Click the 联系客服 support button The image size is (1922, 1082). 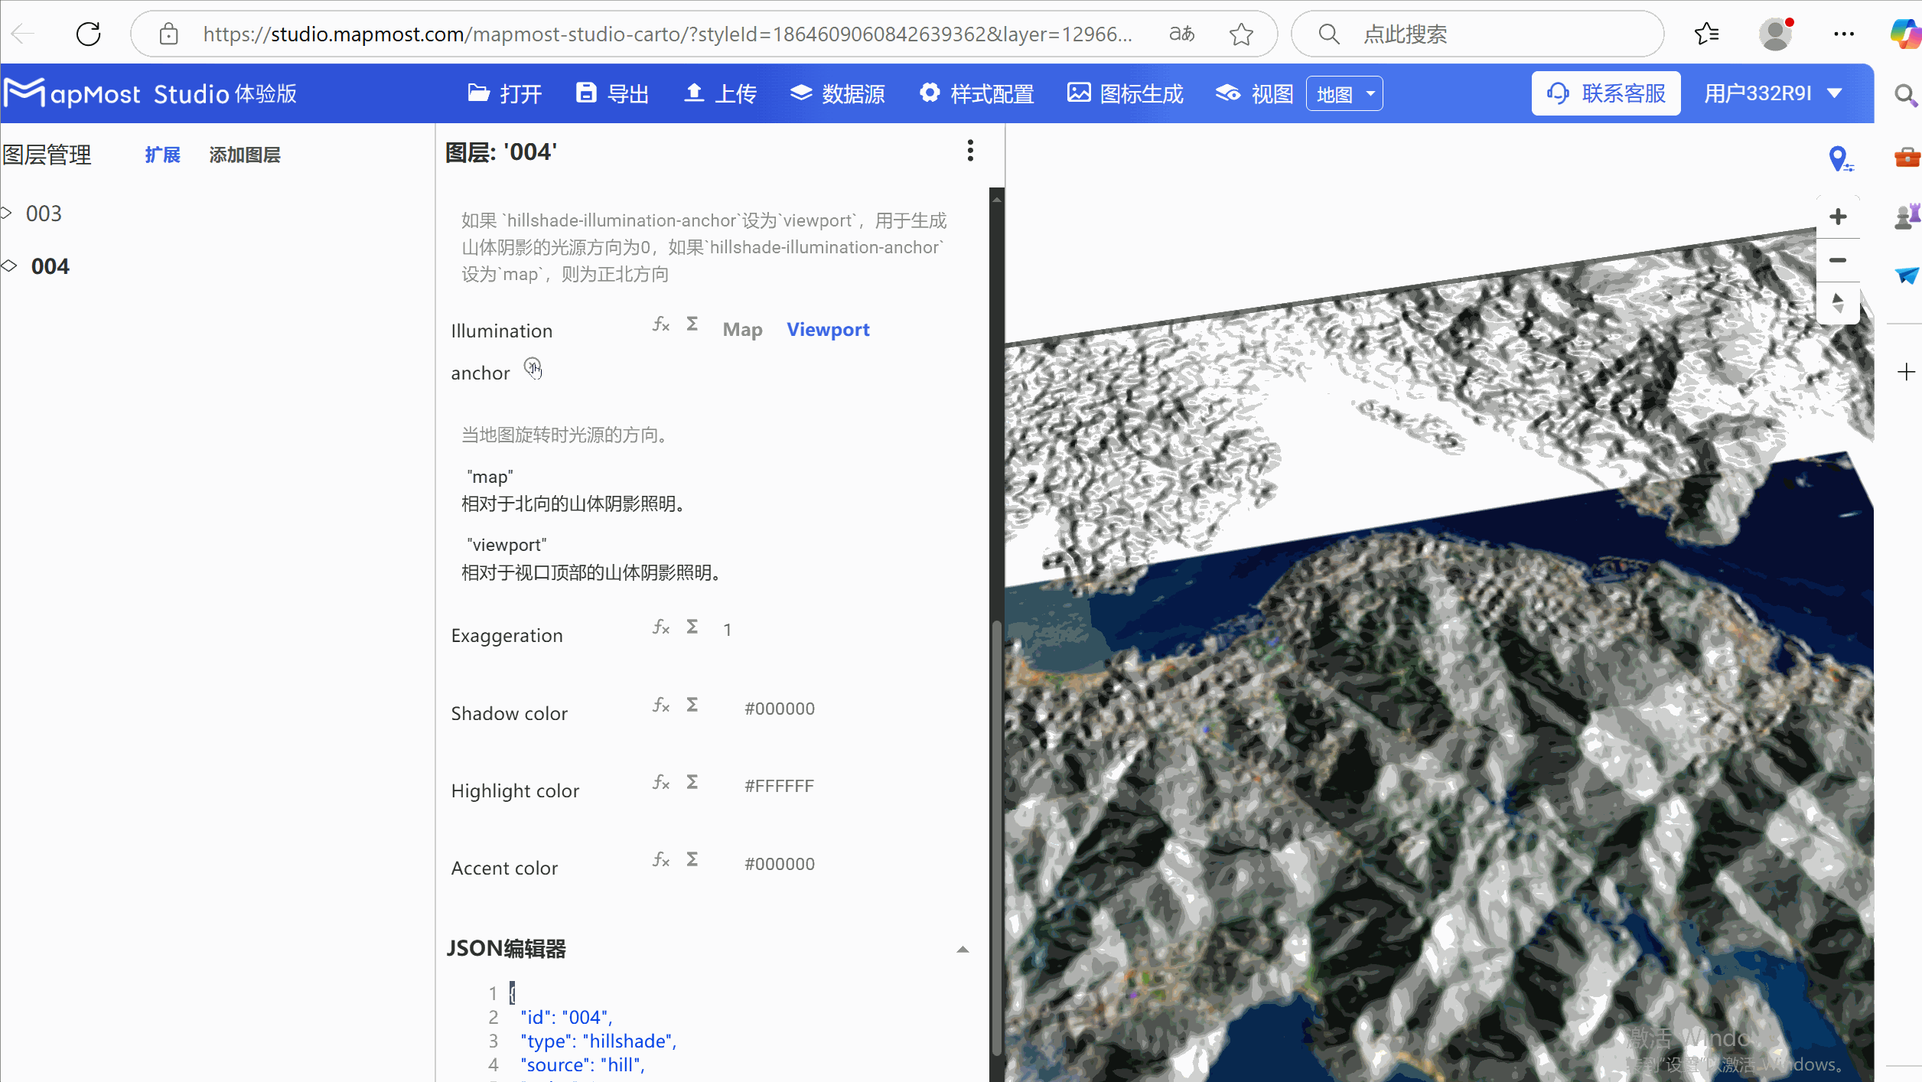pos(1605,93)
